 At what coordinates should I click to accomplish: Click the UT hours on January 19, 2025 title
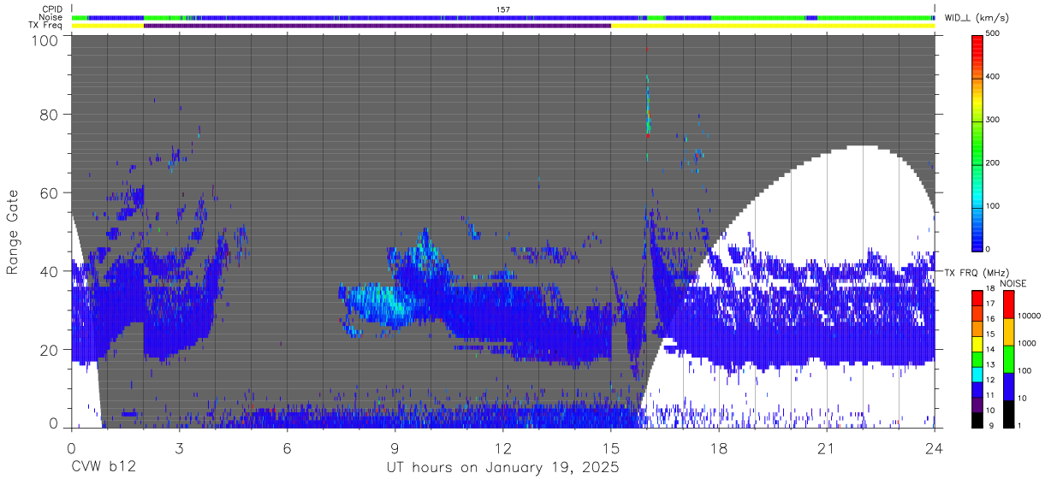click(502, 468)
